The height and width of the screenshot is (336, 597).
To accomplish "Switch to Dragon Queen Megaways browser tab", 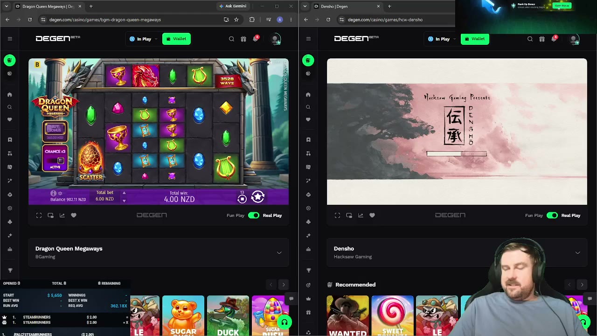I will coord(48,6).
